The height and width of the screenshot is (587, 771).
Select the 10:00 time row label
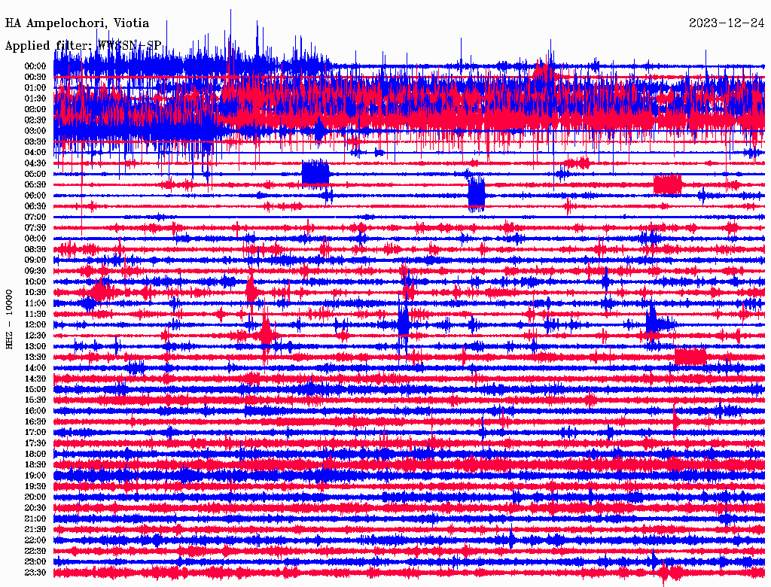click(35, 281)
